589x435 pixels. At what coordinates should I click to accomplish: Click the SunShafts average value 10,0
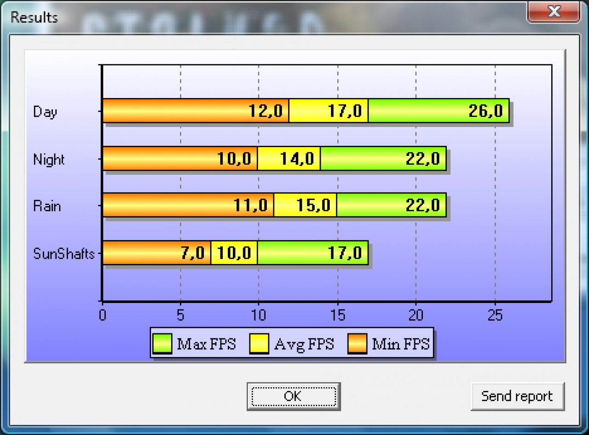[x=234, y=252]
